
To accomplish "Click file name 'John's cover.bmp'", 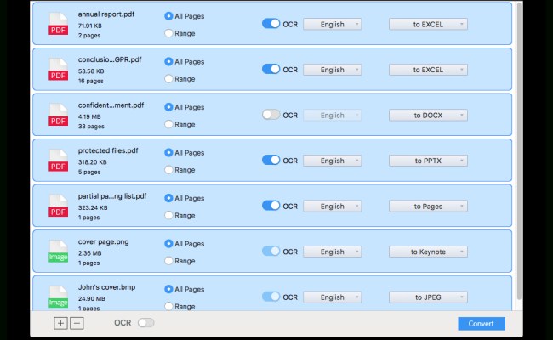I will click(x=107, y=287).
